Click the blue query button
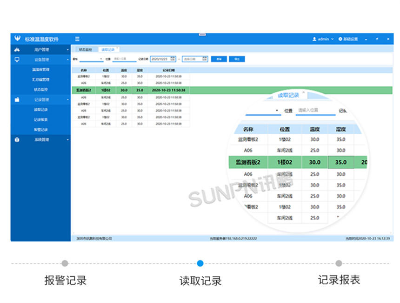Viewport: 400px width, 303px height. point(218,59)
